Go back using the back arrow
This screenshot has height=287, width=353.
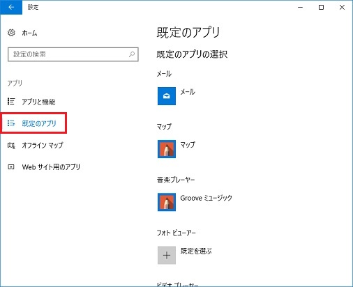11,7
